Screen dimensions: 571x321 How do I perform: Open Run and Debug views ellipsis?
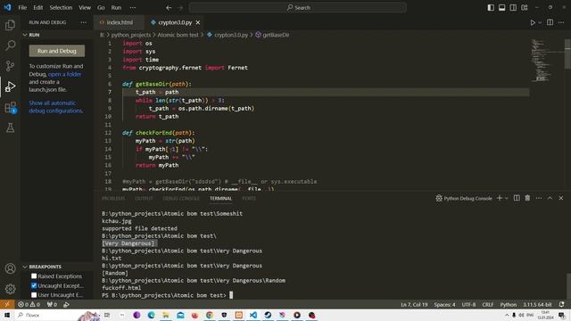83,22
